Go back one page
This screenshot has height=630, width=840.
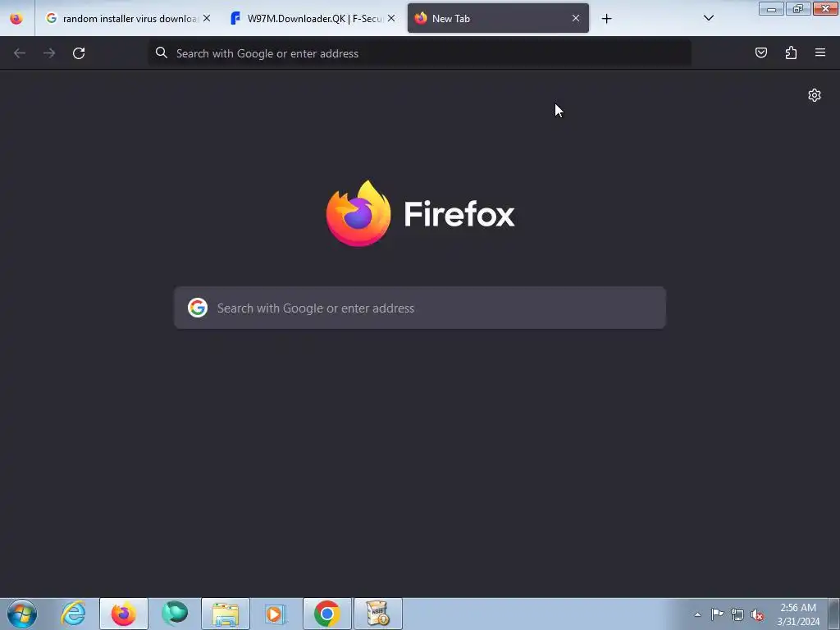(20, 53)
